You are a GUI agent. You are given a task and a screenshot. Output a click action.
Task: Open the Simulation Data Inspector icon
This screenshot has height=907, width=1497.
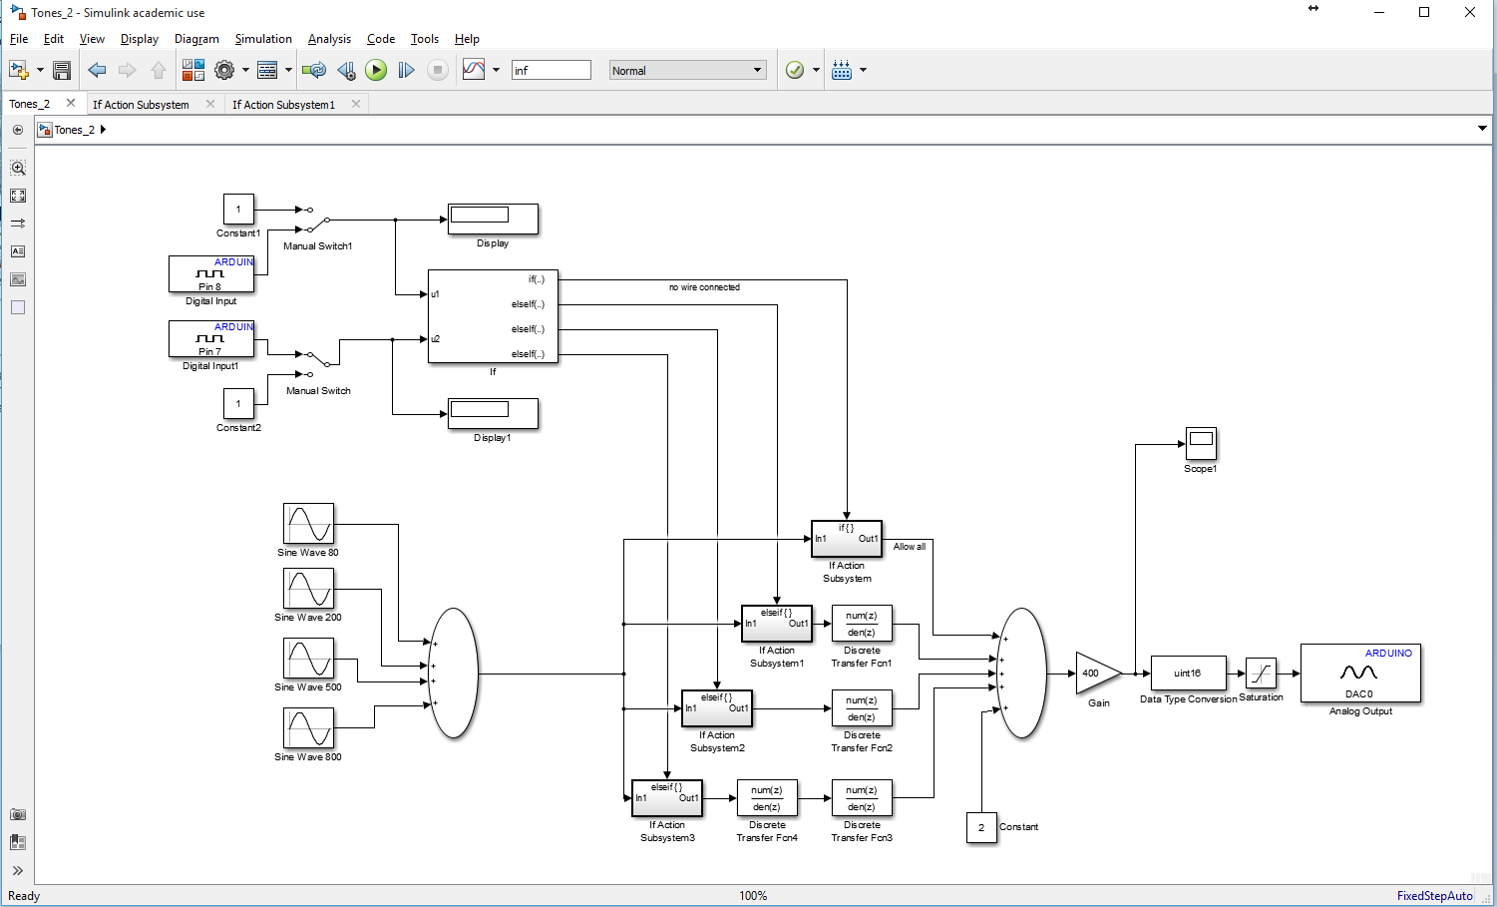point(476,70)
